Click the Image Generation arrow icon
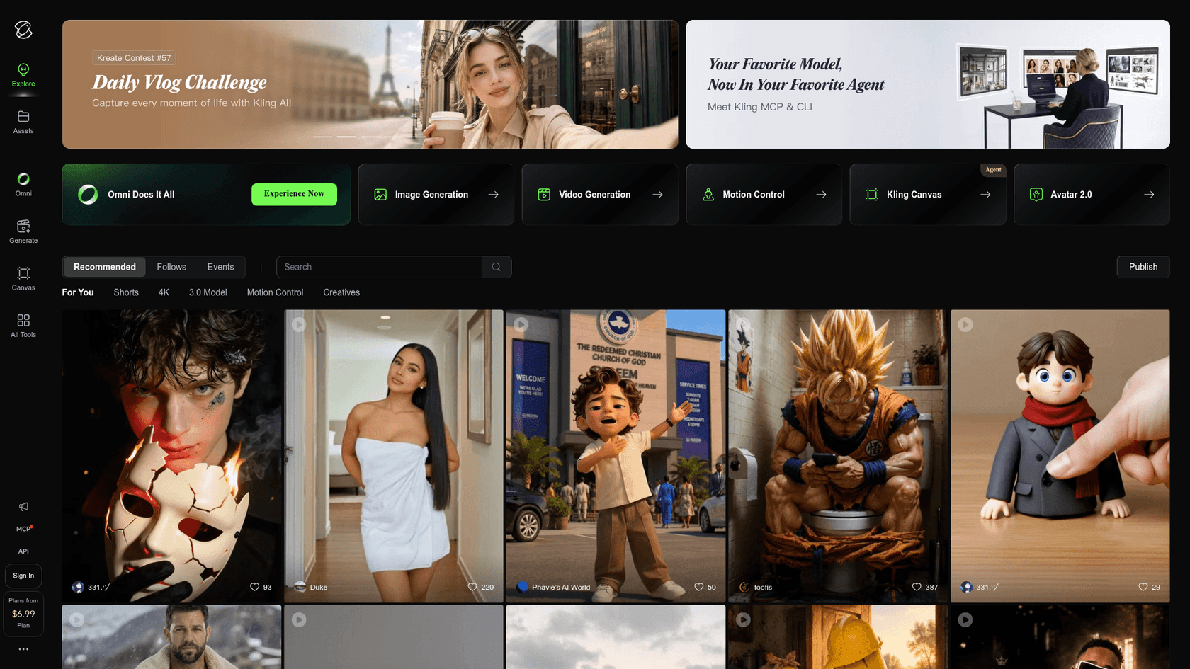 pos(494,195)
